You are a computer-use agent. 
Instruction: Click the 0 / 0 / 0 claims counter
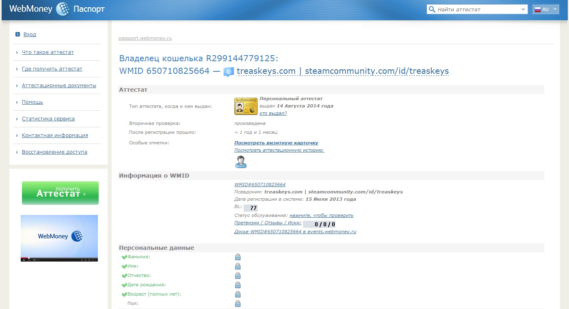319,224
